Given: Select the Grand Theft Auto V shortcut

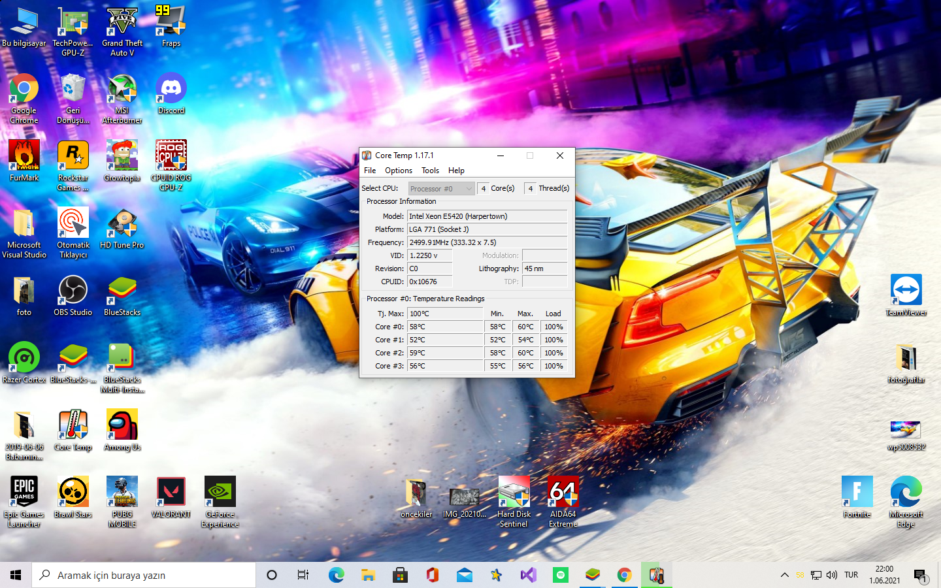Looking at the screenshot, I should click(122, 31).
